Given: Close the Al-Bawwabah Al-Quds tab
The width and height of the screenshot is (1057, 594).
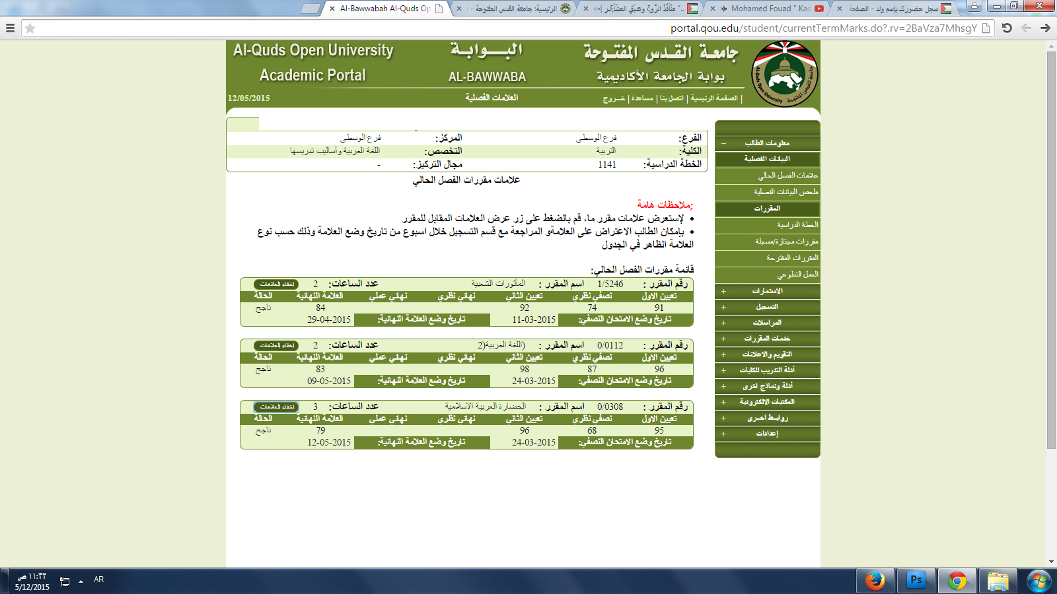Looking at the screenshot, I should (x=332, y=9).
